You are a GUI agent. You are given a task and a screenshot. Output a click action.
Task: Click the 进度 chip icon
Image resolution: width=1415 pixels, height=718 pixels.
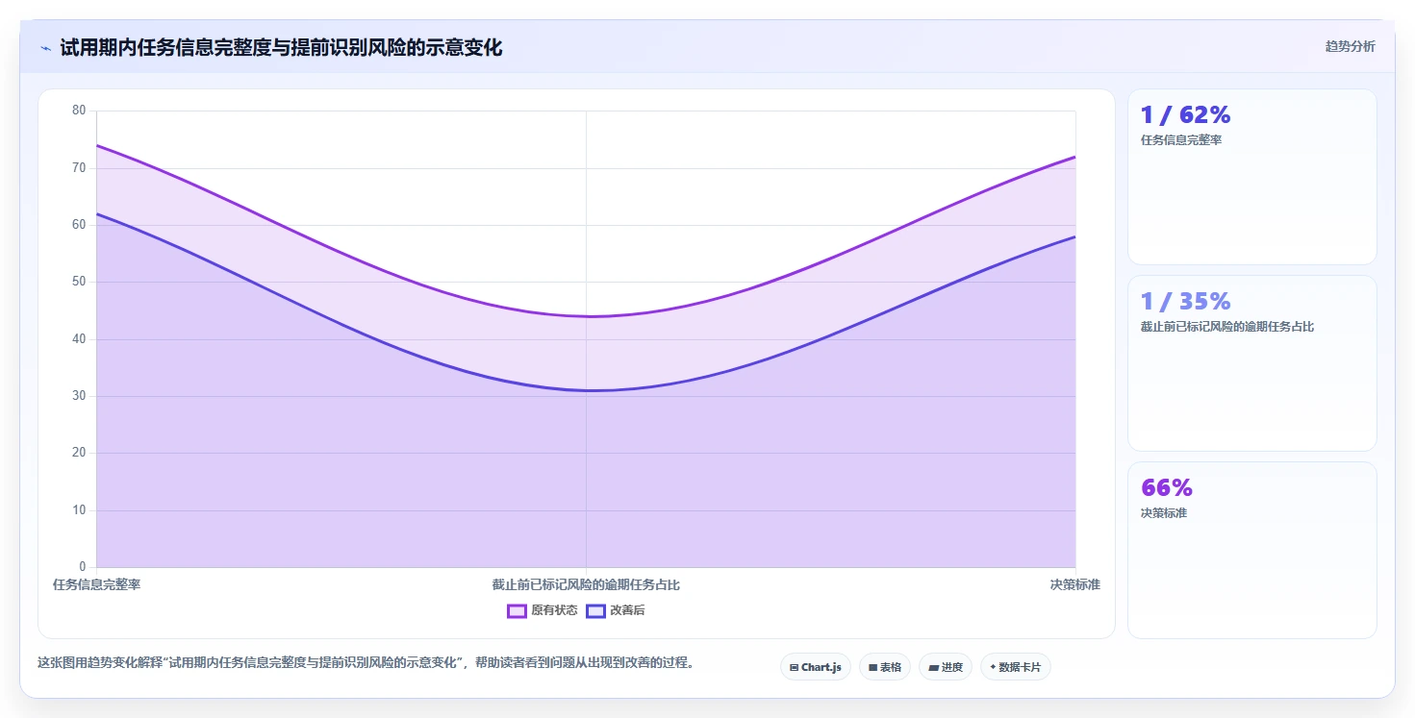[933, 667]
